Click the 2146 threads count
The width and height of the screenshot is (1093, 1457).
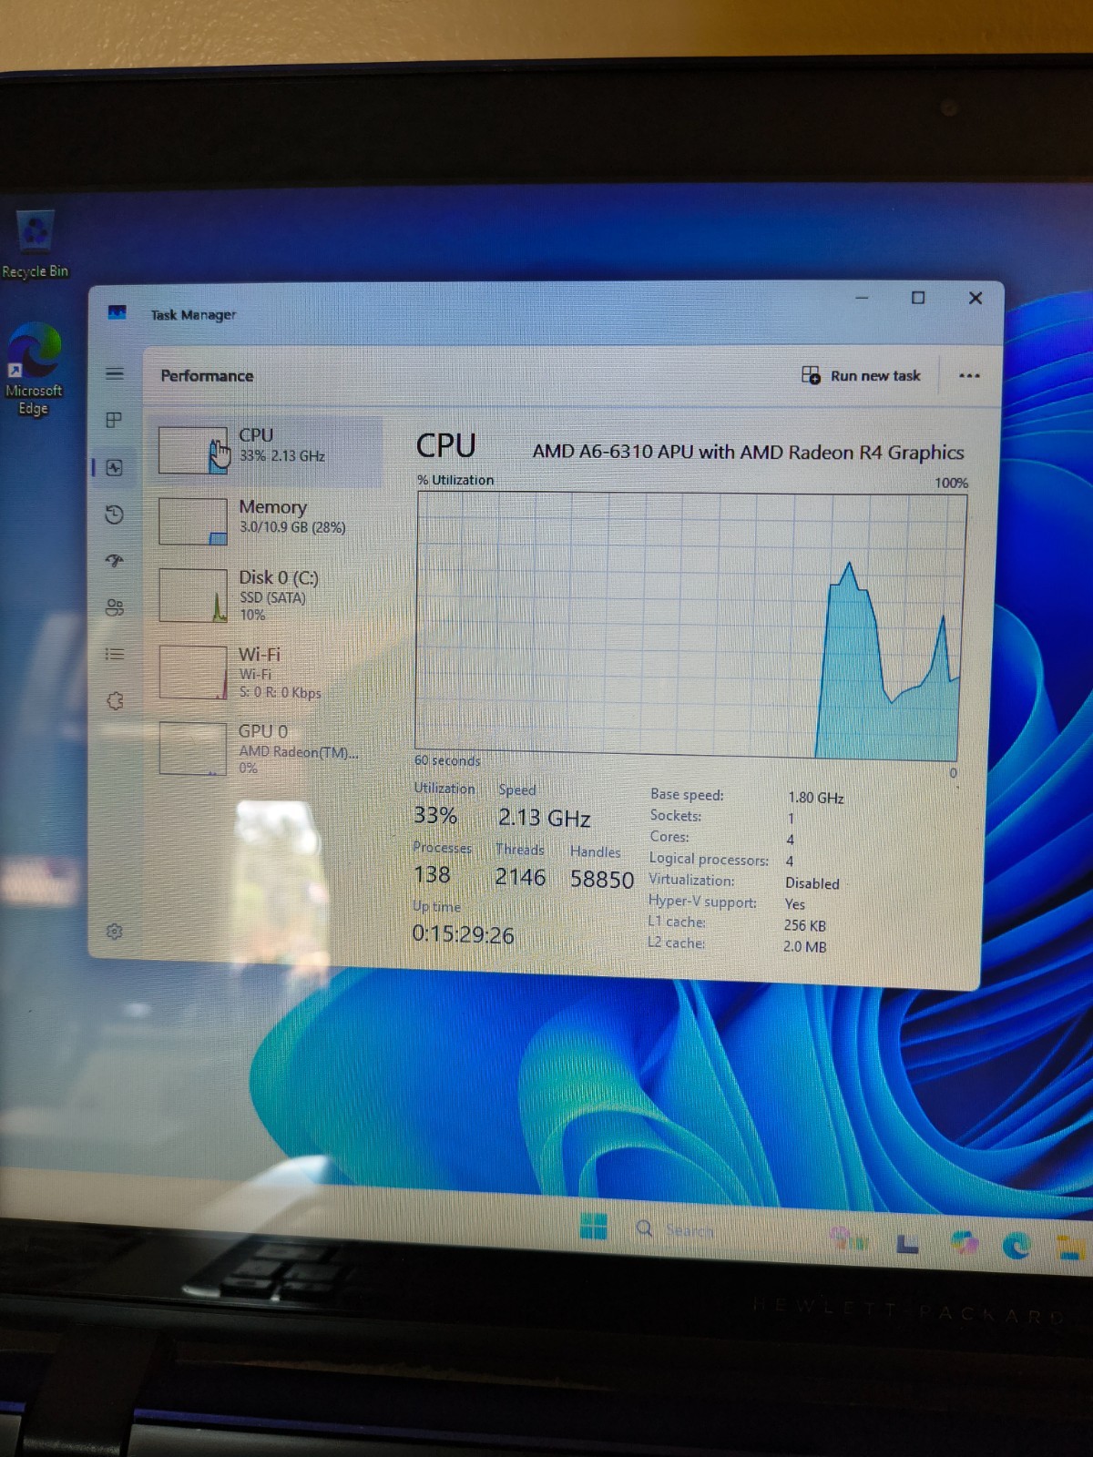coord(520,877)
